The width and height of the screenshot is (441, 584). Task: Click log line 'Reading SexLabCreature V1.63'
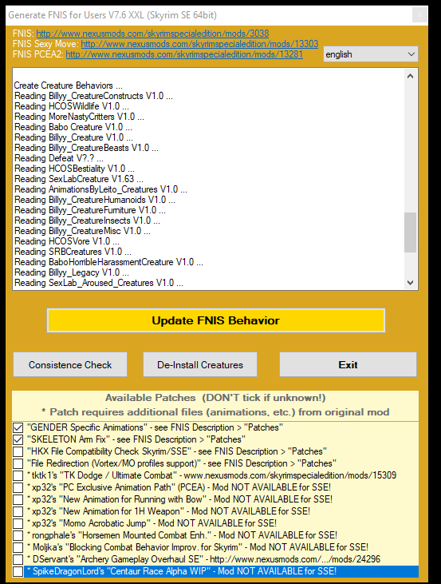click(x=78, y=179)
